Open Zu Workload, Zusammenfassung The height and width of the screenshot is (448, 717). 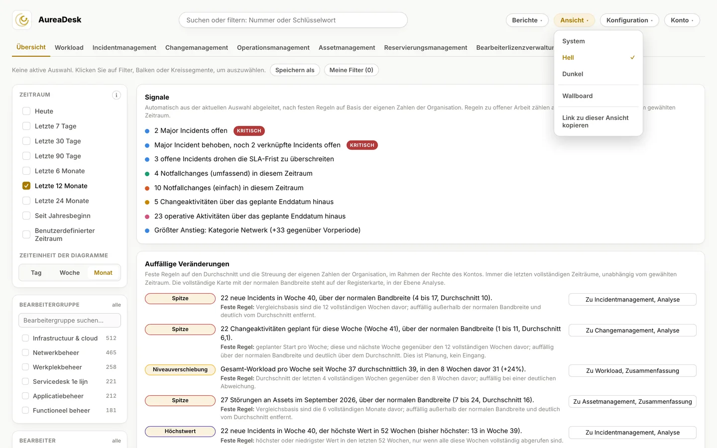632,371
